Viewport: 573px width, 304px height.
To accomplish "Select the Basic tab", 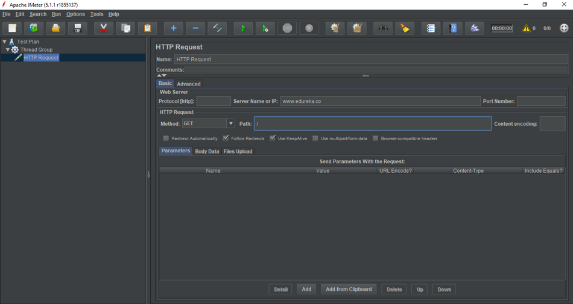I will (165, 84).
